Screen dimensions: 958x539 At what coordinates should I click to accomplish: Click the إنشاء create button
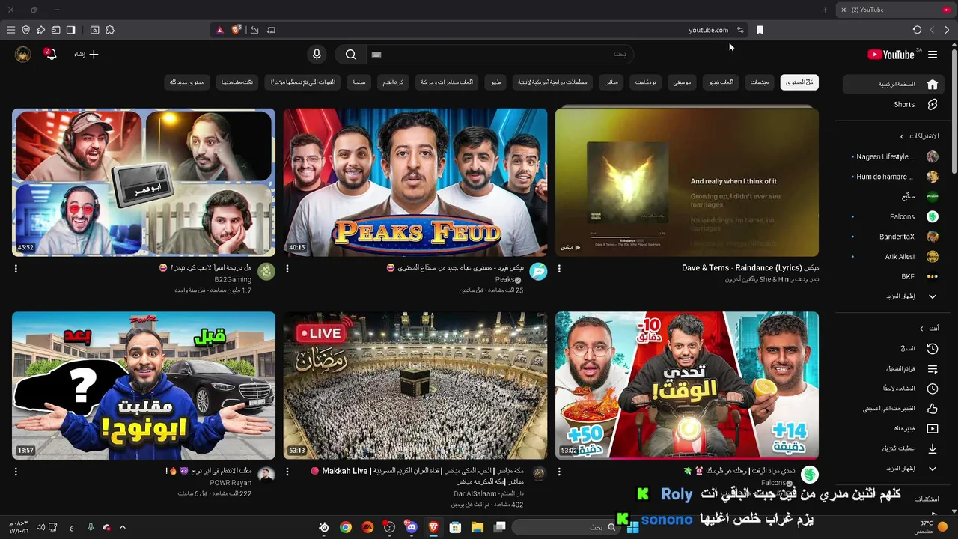pyautogui.click(x=85, y=54)
